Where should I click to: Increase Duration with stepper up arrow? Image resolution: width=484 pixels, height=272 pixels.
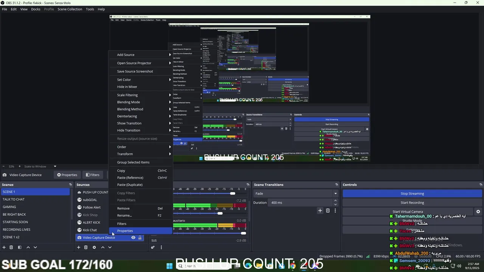click(335, 201)
